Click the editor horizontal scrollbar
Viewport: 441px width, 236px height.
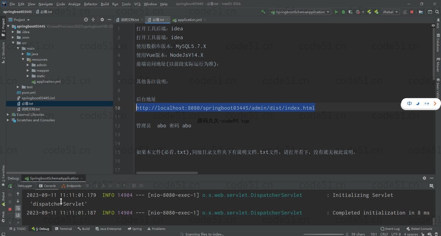[x=167, y=173]
